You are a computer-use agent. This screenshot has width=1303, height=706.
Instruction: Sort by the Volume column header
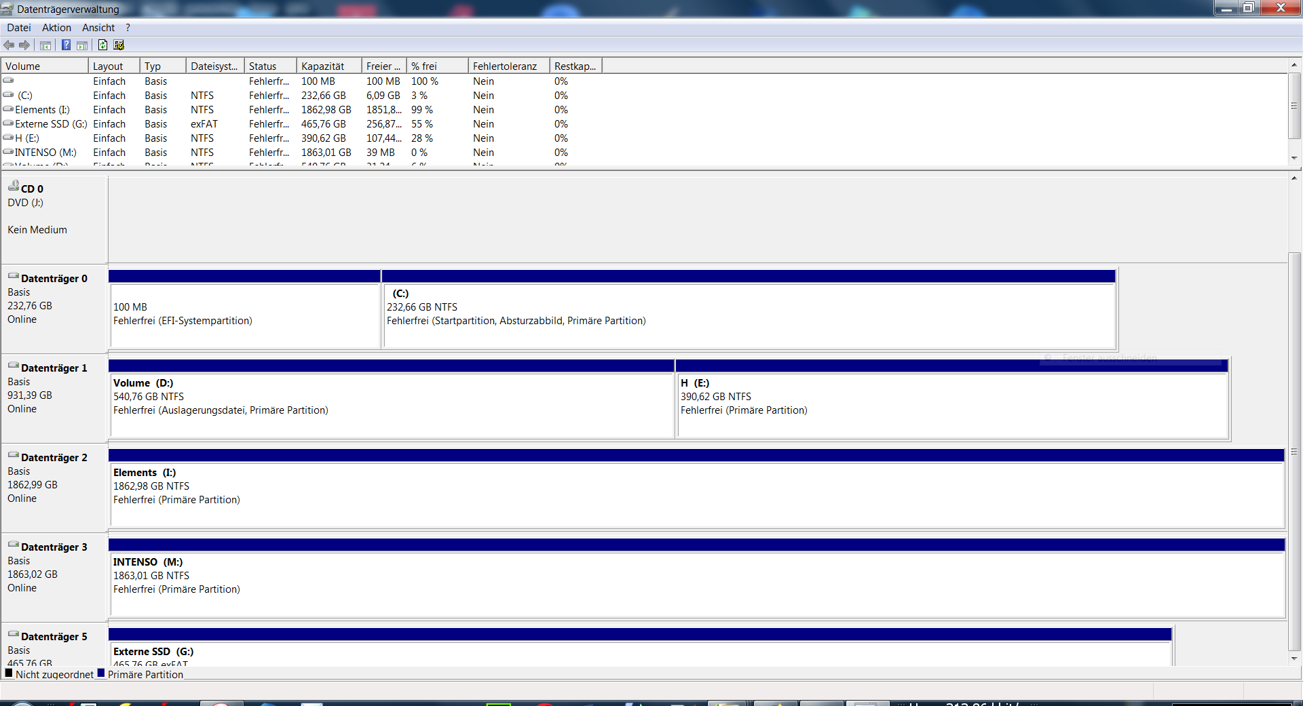45,66
